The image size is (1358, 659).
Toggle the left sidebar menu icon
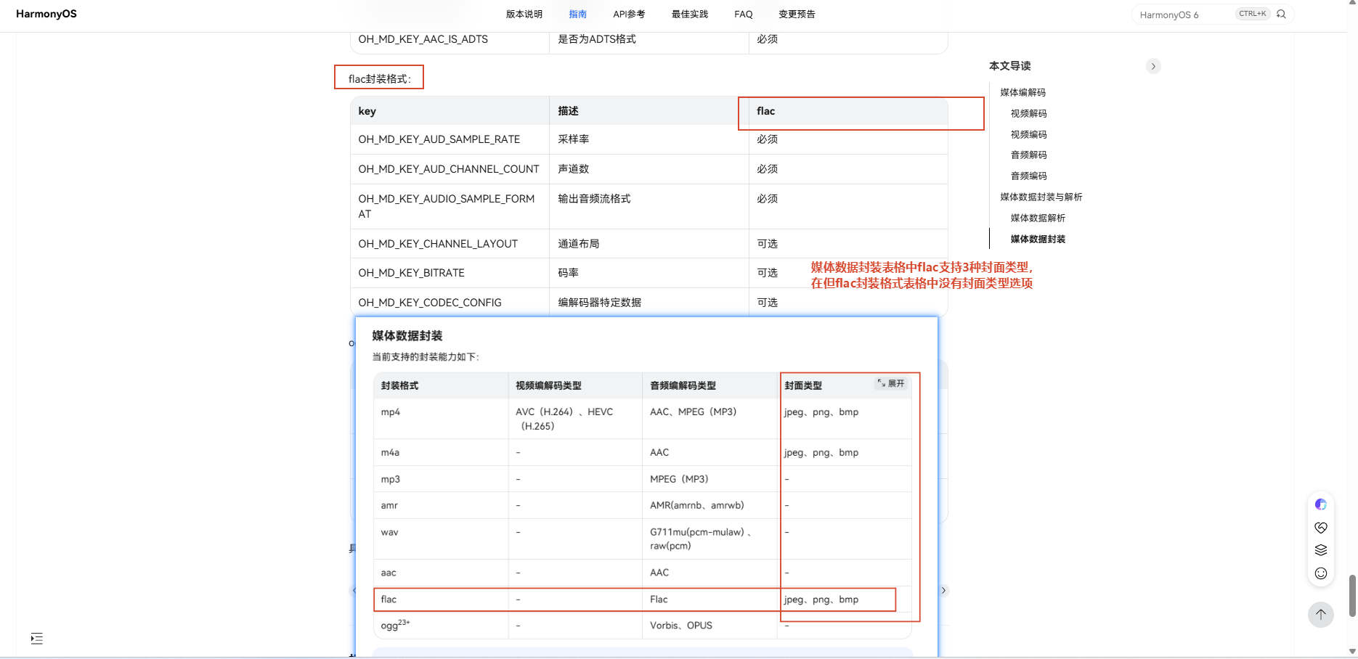(37, 639)
